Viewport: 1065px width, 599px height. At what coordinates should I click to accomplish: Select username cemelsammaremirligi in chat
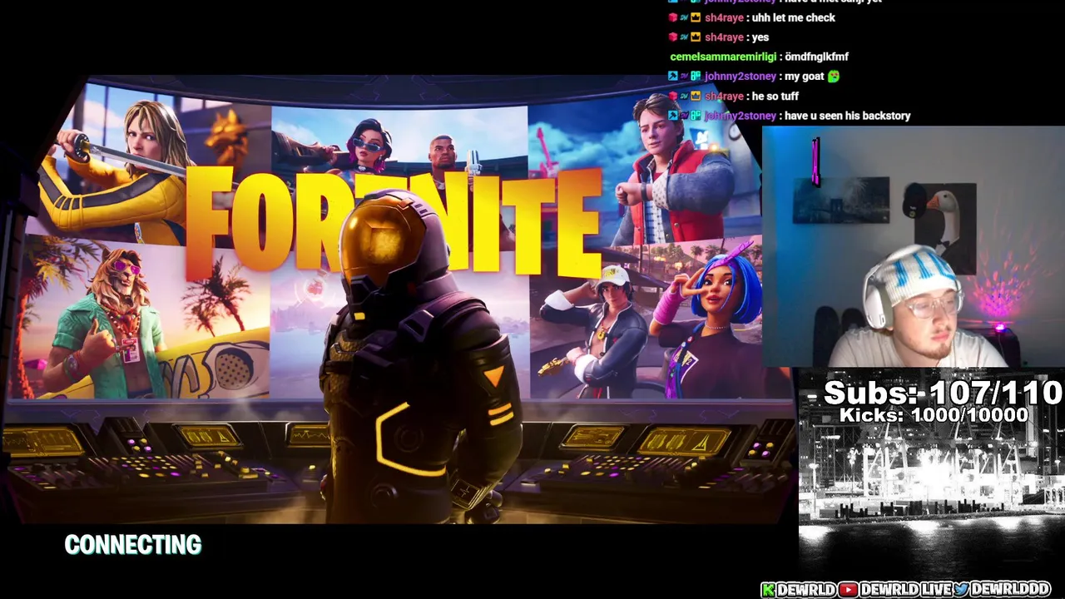coord(723,57)
